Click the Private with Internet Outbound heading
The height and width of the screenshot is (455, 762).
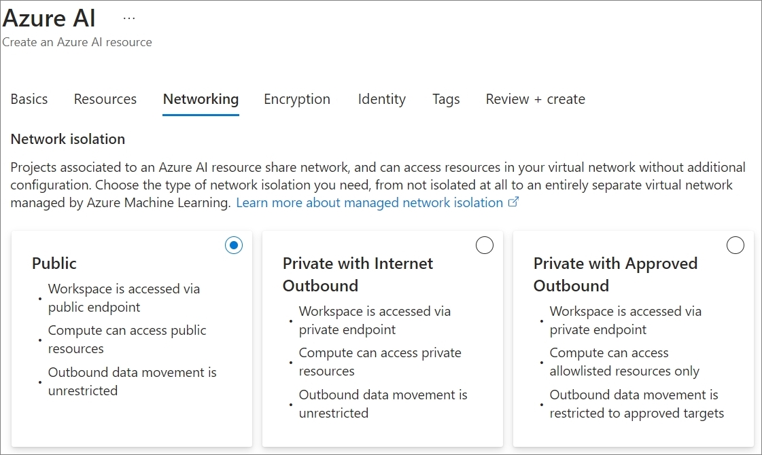click(358, 274)
